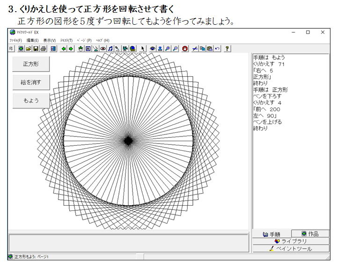Open the 編集(E) menu
Screen dimensions: 337x265
32,40
